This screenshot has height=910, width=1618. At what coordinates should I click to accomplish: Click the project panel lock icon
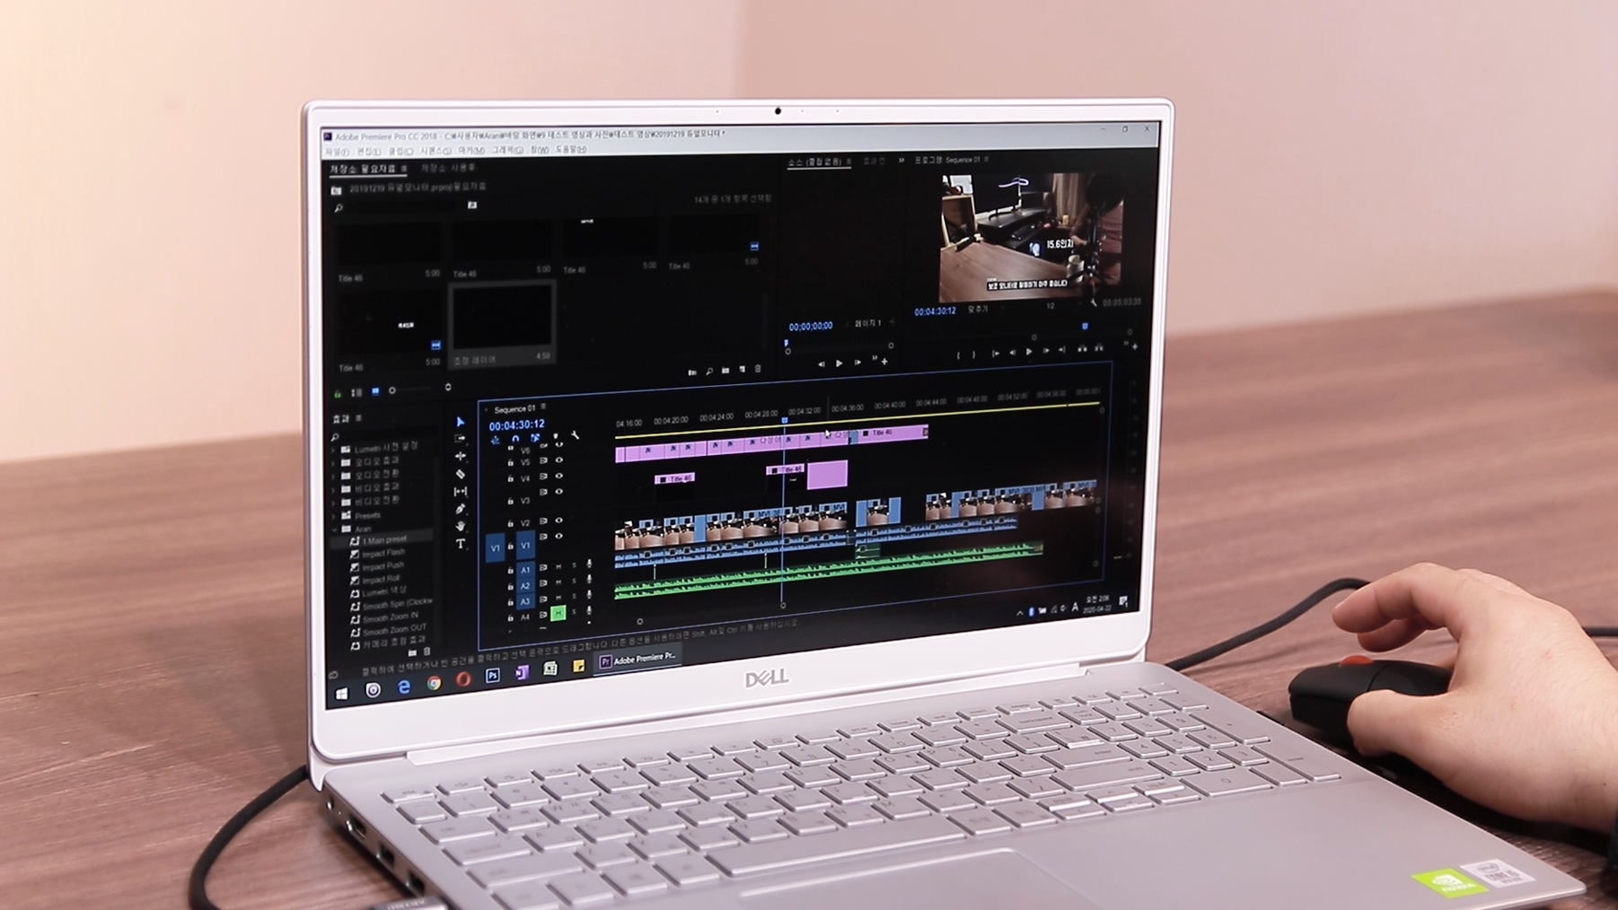pyautogui.click(x=338, y=393)
